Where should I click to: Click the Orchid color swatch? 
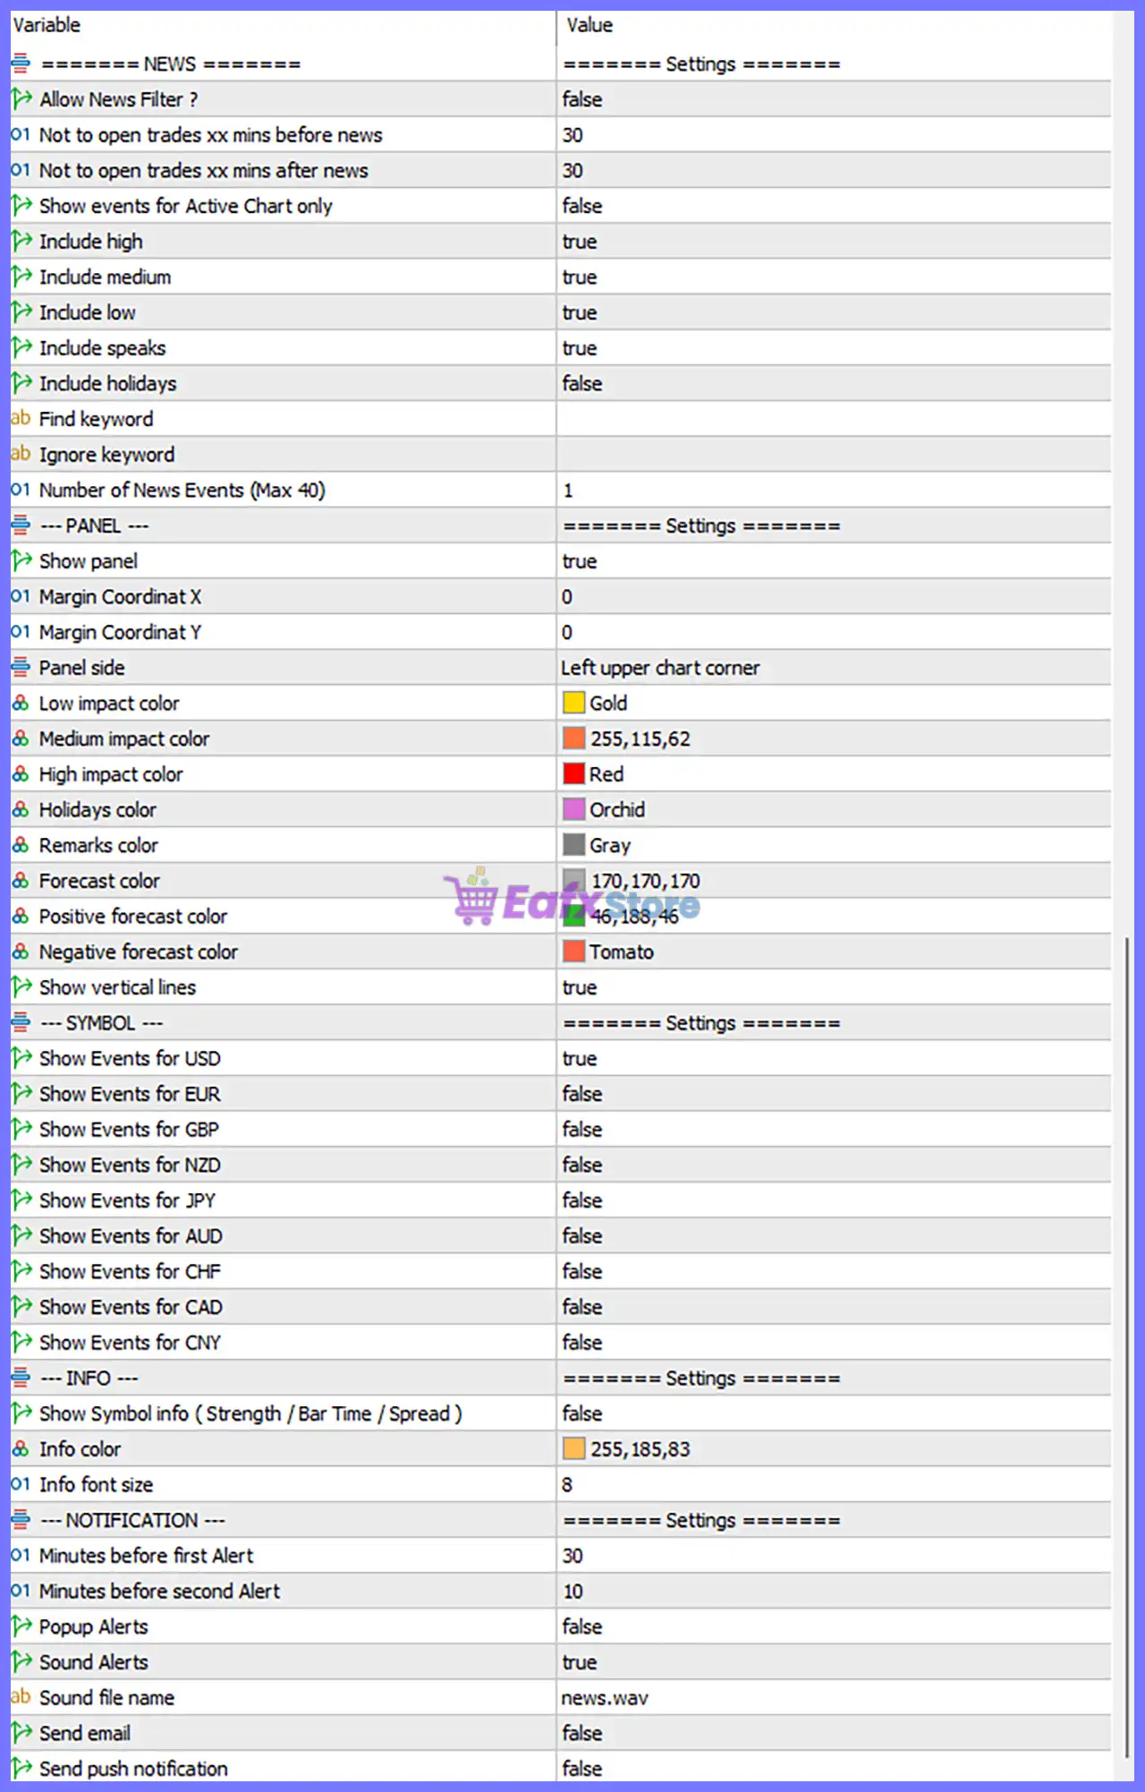pyautogui.click(x=573, y=809)
